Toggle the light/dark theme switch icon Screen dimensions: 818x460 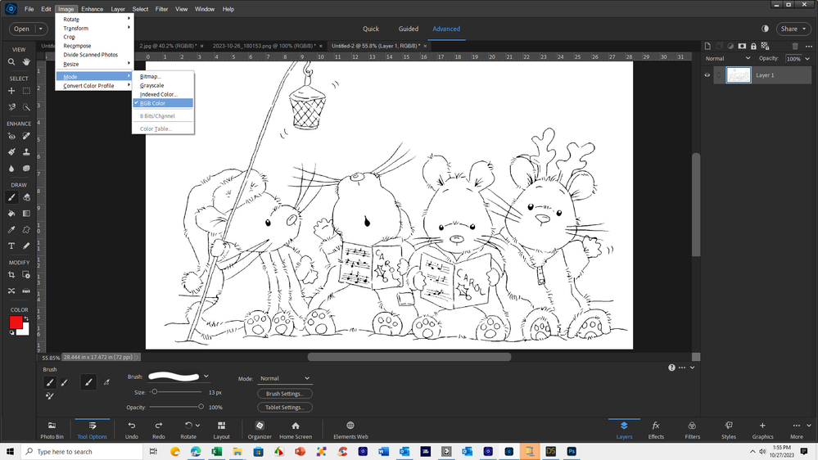tap(766, 29)
